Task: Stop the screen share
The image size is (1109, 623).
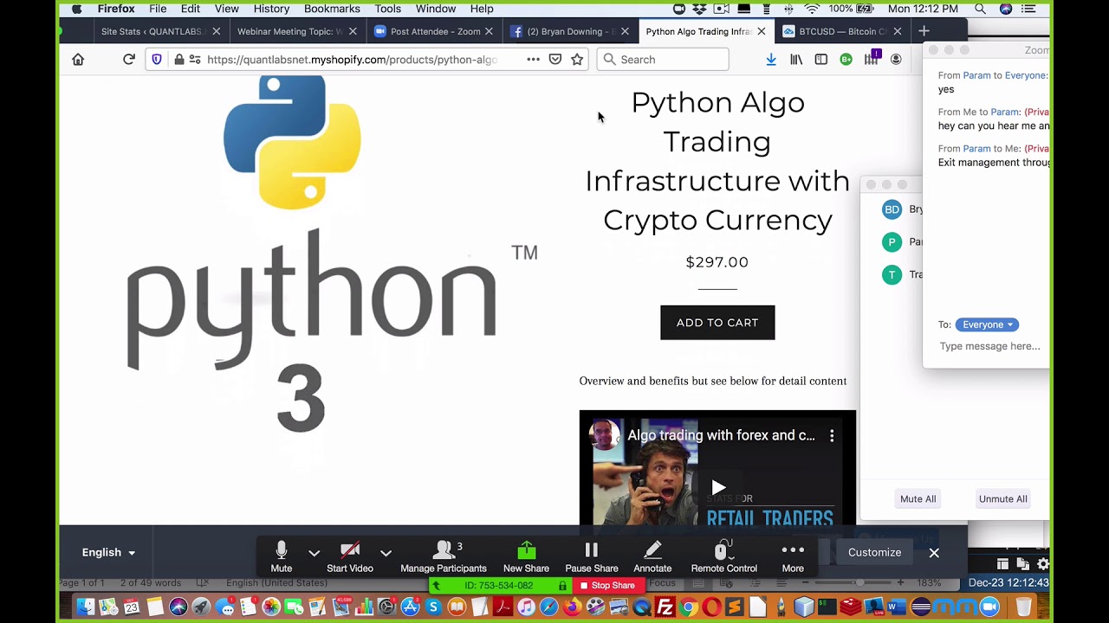Action: 607,586
